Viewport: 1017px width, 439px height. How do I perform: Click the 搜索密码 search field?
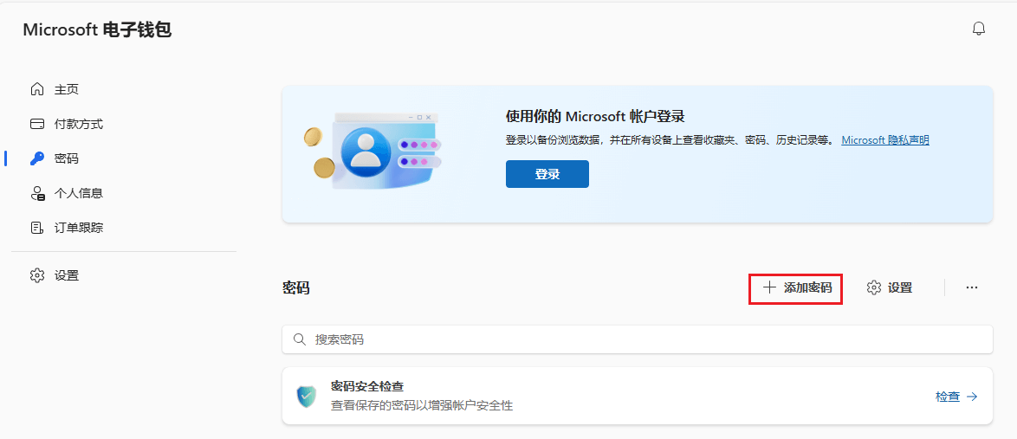click(638, 339)
